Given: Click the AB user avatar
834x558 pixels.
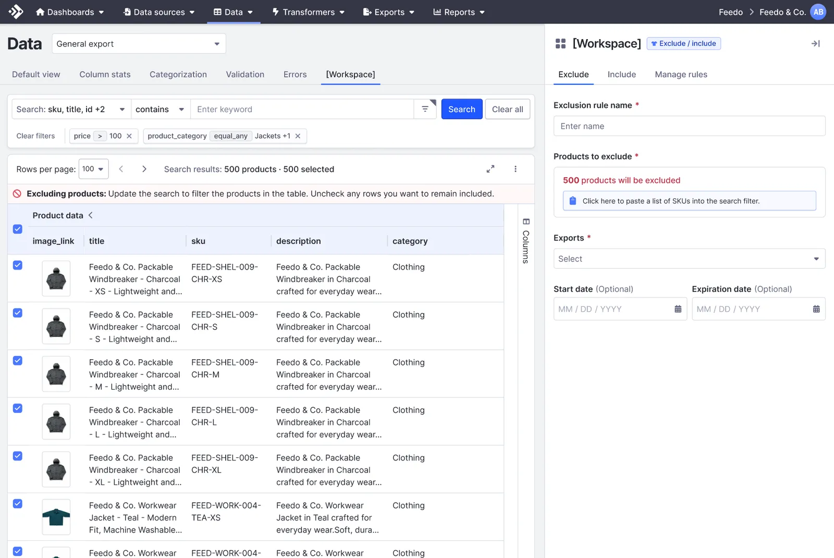Looking at the screenshot, I should pos(818,12).
